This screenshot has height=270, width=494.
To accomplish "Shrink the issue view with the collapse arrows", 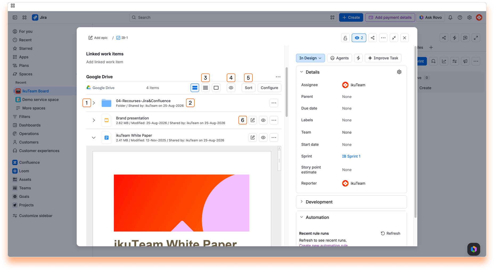I will [394, 38].
